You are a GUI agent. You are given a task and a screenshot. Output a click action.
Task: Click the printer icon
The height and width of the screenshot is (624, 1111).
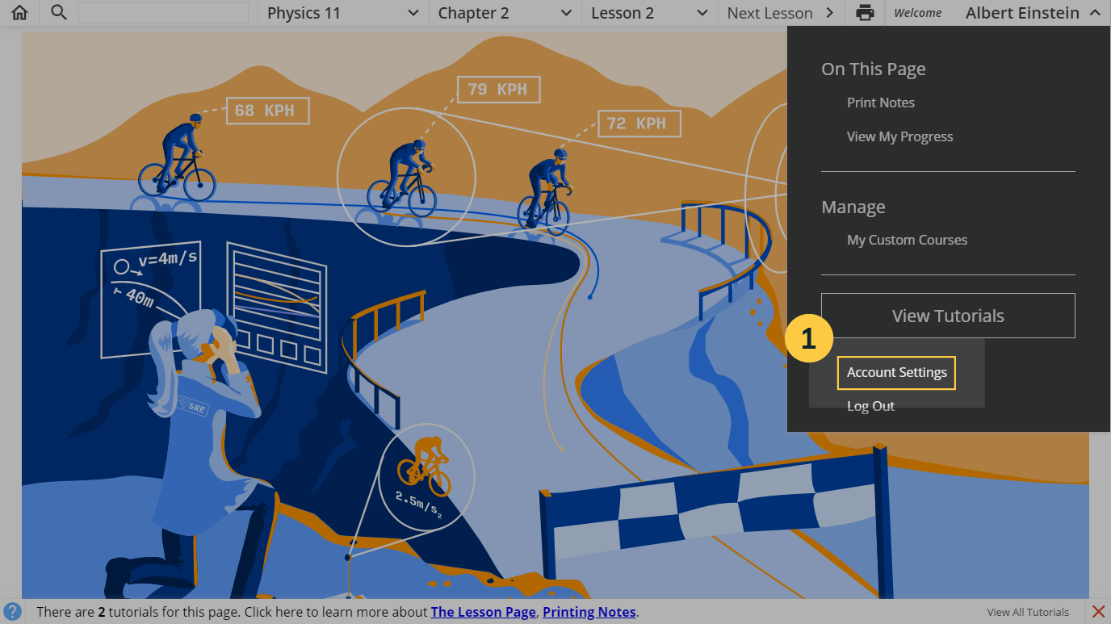[865, 13]
